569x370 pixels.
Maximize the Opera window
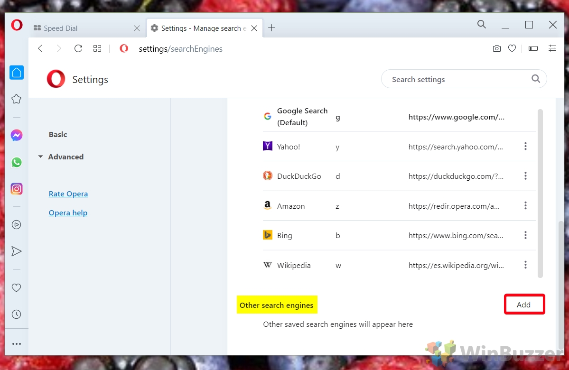[529, 25]
